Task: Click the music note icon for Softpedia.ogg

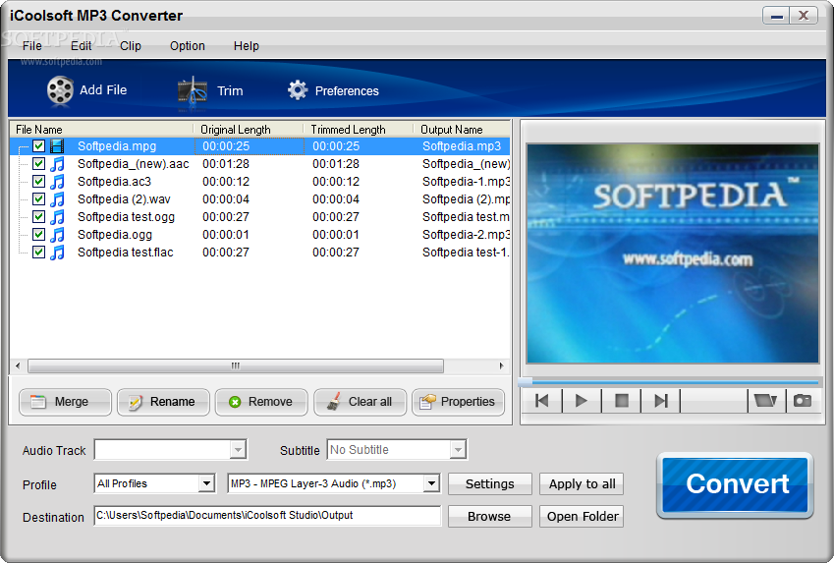Action: click(x=57, y=234)
